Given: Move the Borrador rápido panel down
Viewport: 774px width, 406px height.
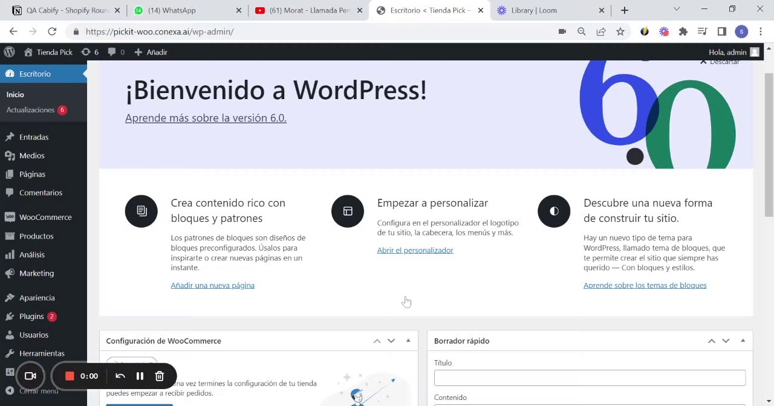Looking at the screenshot, I should point(726,341).
